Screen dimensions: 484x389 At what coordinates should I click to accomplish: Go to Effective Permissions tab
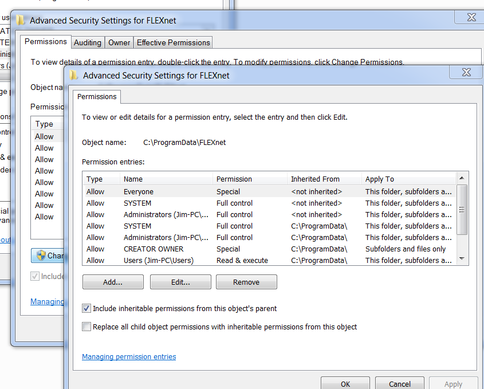pyautogui.click(x=173, y=42)
